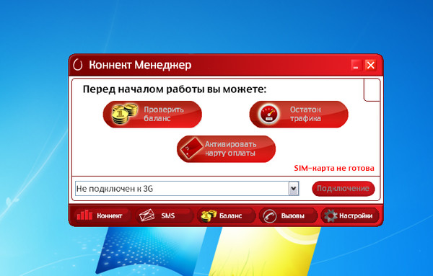Click the gear icon beside Настройки
This screenshot has width=433, height=276.
pyautogui.click(x=331, y=215)
